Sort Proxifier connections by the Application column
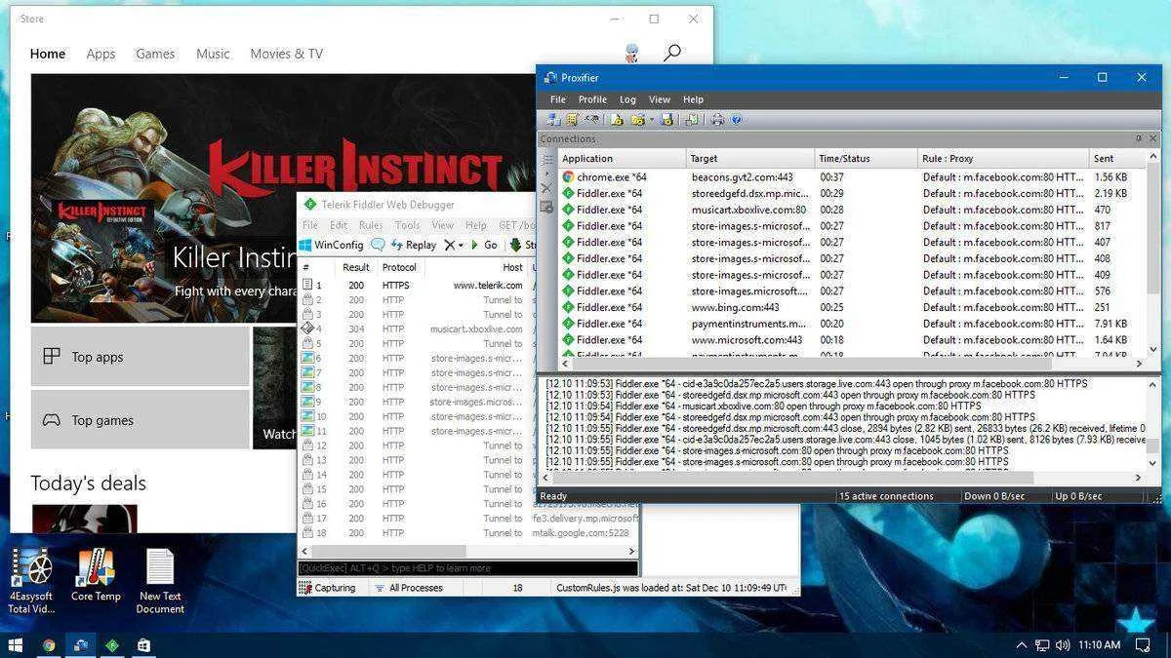The image size is (1171, 658). [x=622, y=158]
